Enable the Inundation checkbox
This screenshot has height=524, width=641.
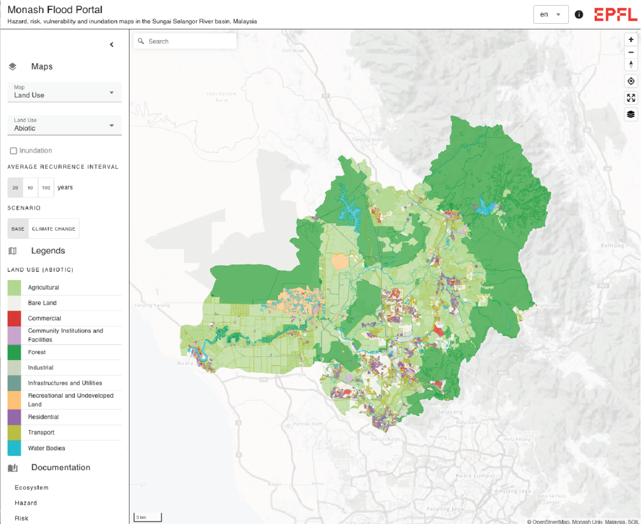point(13,151)
